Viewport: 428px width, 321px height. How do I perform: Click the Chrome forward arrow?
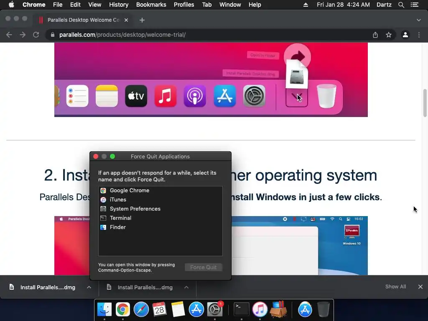pos(23,35)
